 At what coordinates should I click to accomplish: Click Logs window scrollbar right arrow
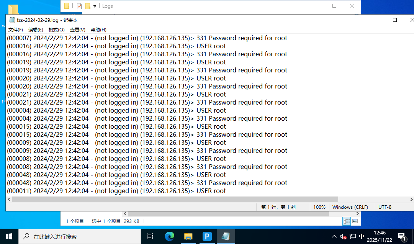(357, 214)
